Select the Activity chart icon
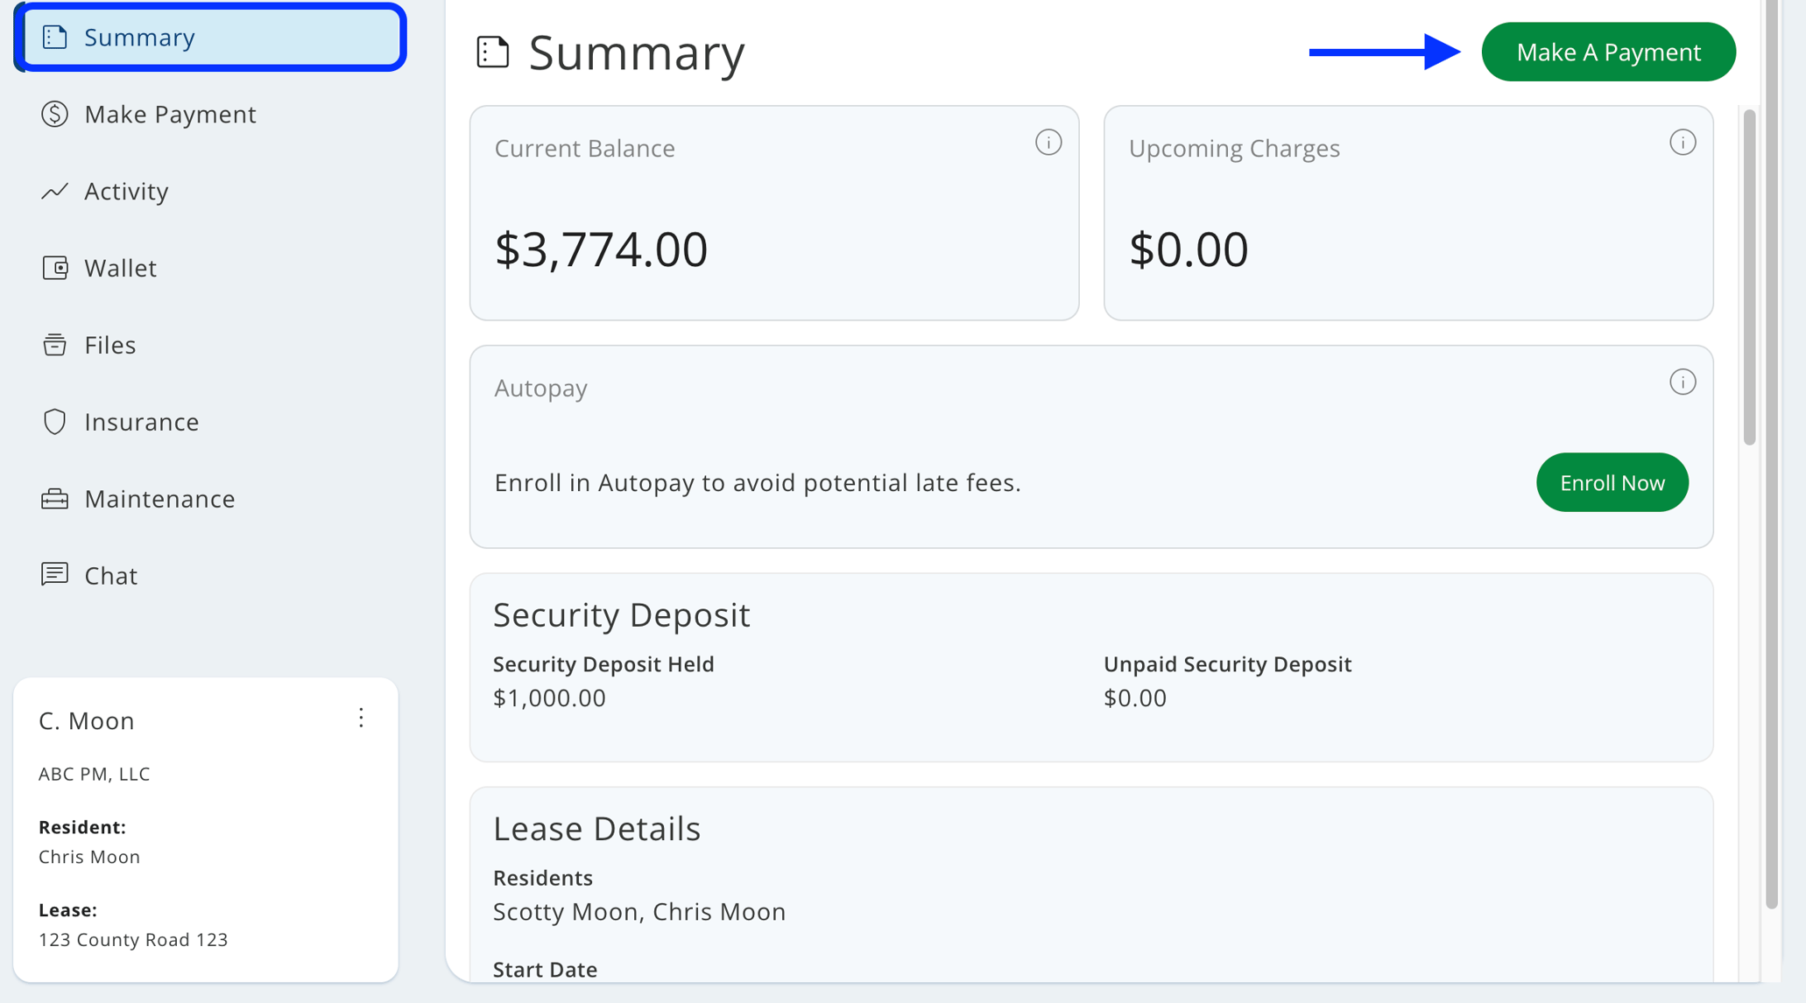The width and height of the screenshot is (1806, 1003). click(x=54, y=191)
